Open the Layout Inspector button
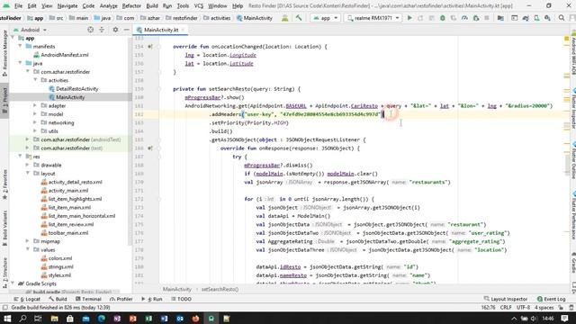 506,299
